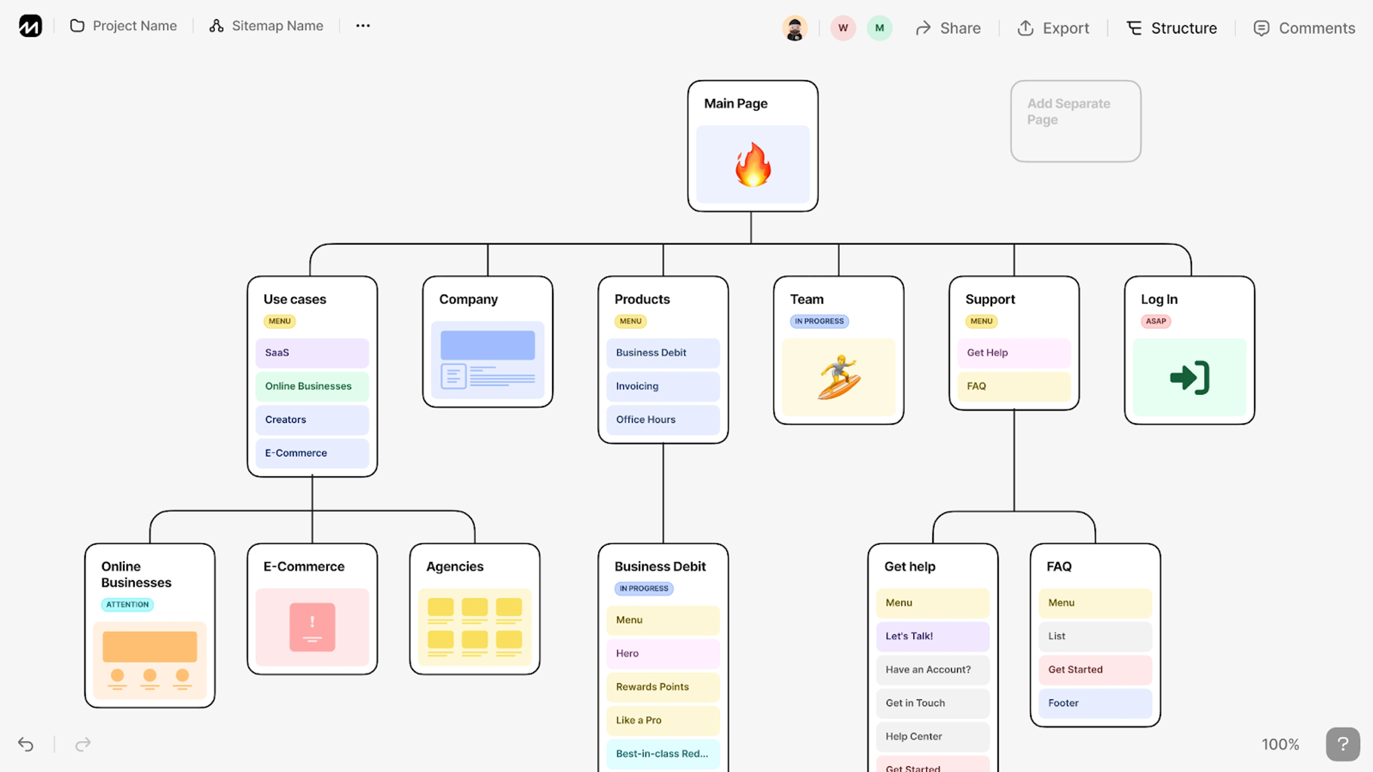The height and width of the screenshot is (772, 1373).
Task: Select Menu block in Get help
Action: 933,604
